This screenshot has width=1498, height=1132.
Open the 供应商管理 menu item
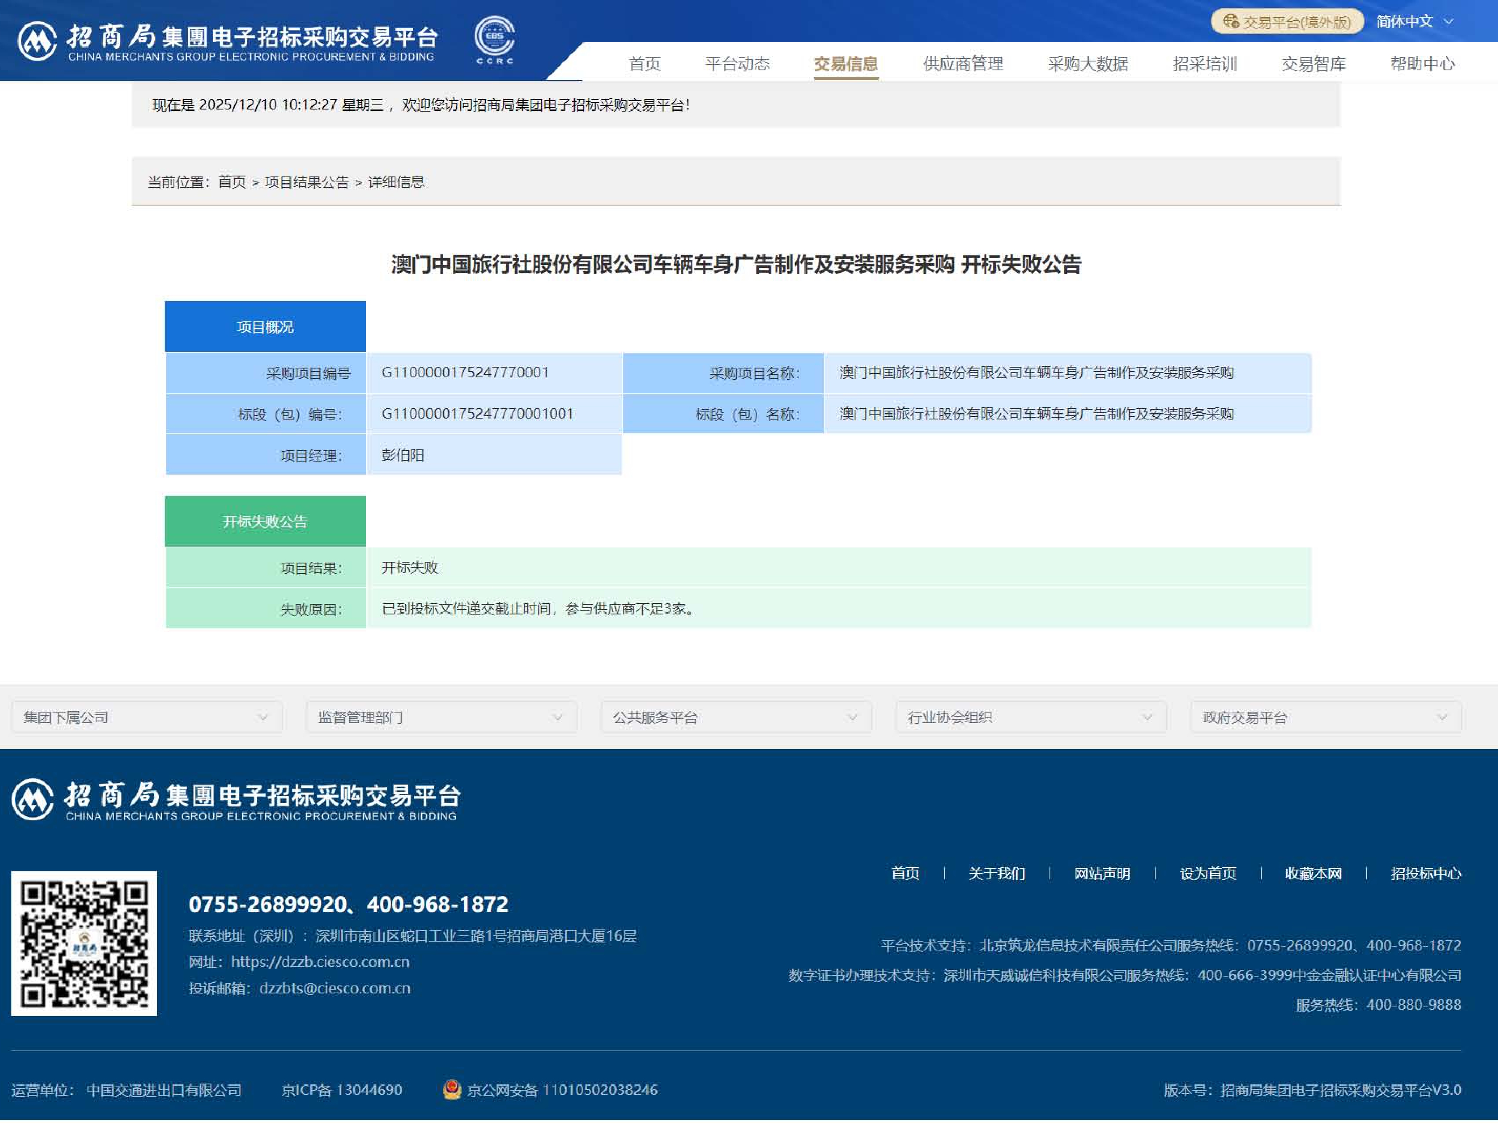click(x=962, y=64)
